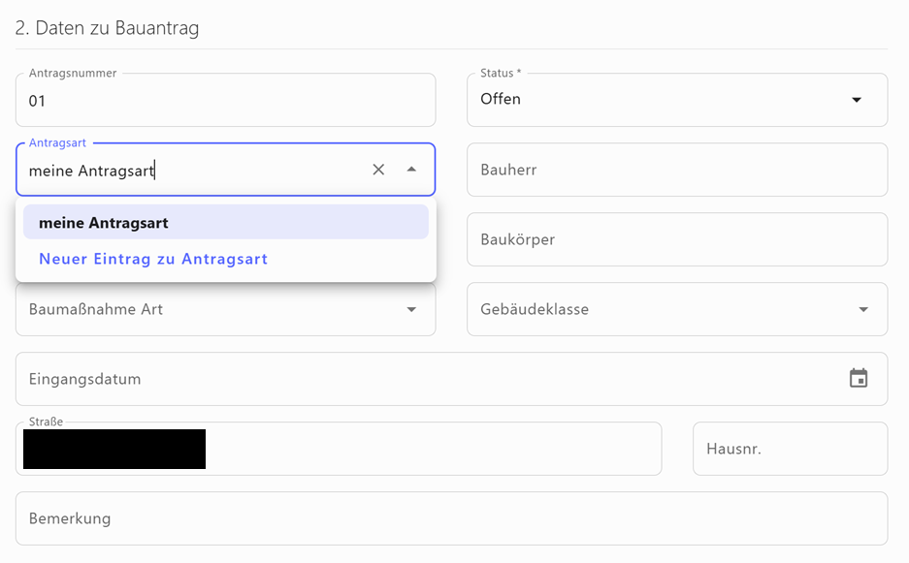Open the Status dropdown arrow

click(857, 100)
